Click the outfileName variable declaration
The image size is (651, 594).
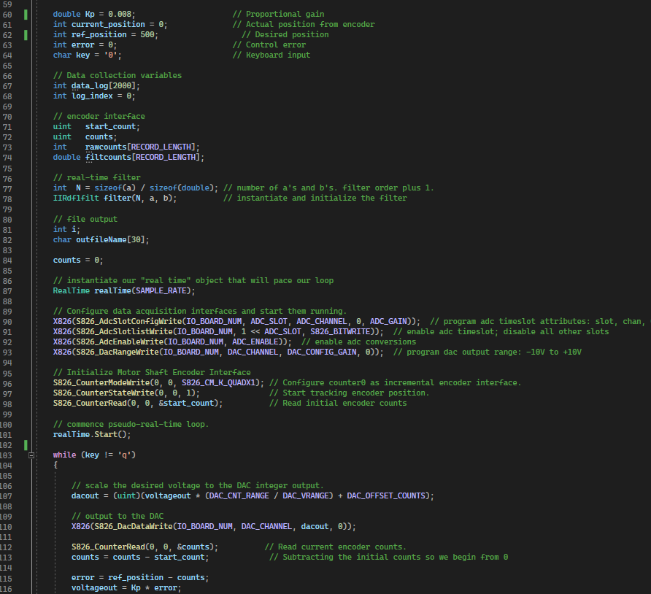96,239
